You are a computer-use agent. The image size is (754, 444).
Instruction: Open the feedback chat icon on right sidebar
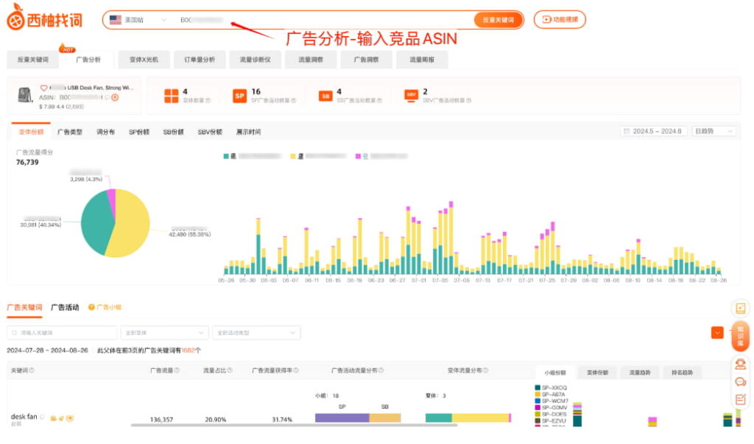tap(740, 381)
